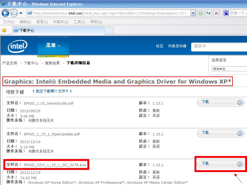Viewport: 247px width, 185px height.
Task: Open the 收藏夹(A) menu
Action: coord(60,22)
